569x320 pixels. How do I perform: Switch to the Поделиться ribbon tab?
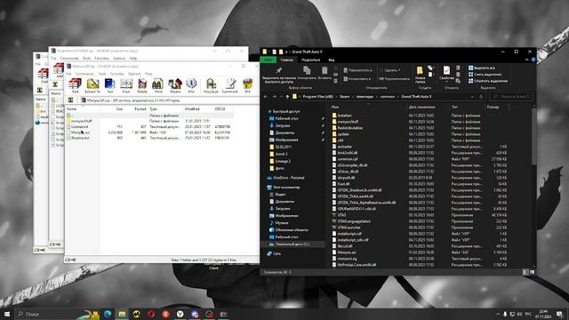pos(310,60)
